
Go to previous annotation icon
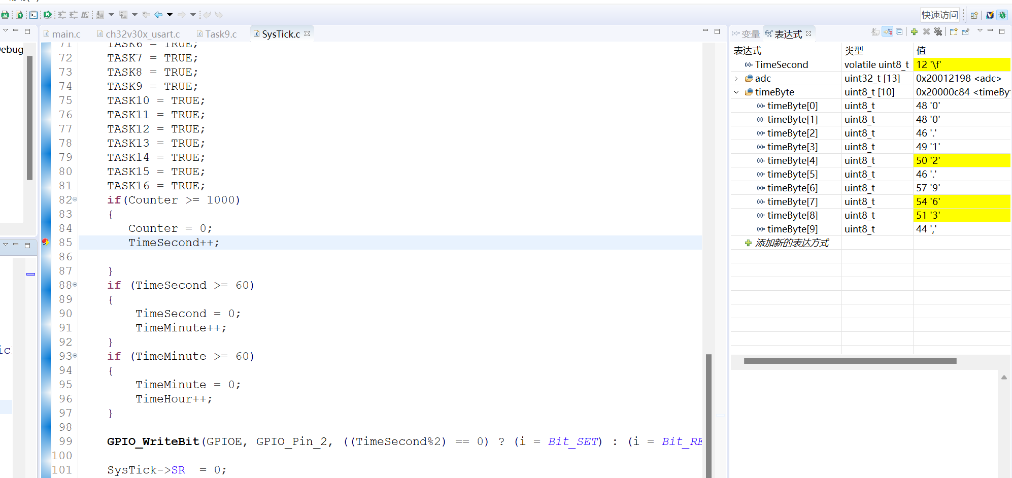click(x=123, y=15)
